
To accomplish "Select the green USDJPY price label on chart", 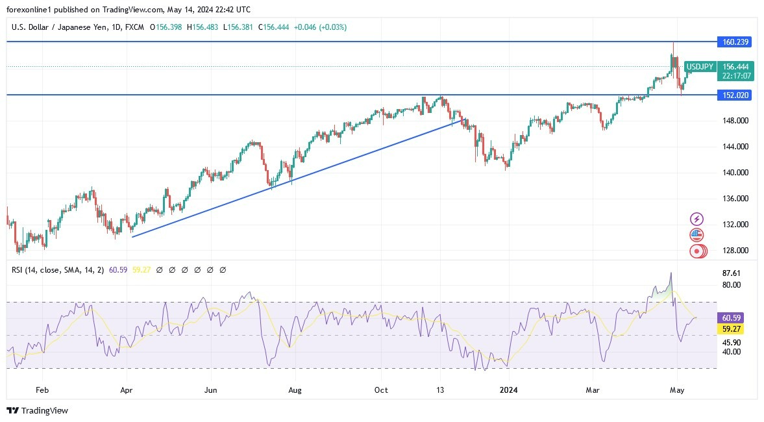I will [700, 67].
